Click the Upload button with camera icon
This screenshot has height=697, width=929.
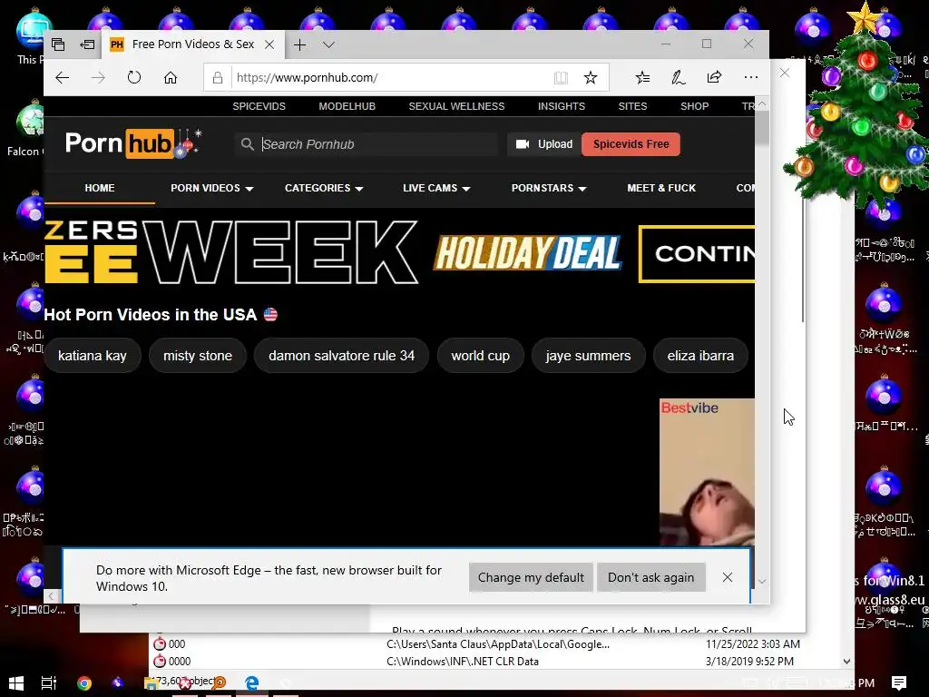pyautogui.click(x=544, y=144)
